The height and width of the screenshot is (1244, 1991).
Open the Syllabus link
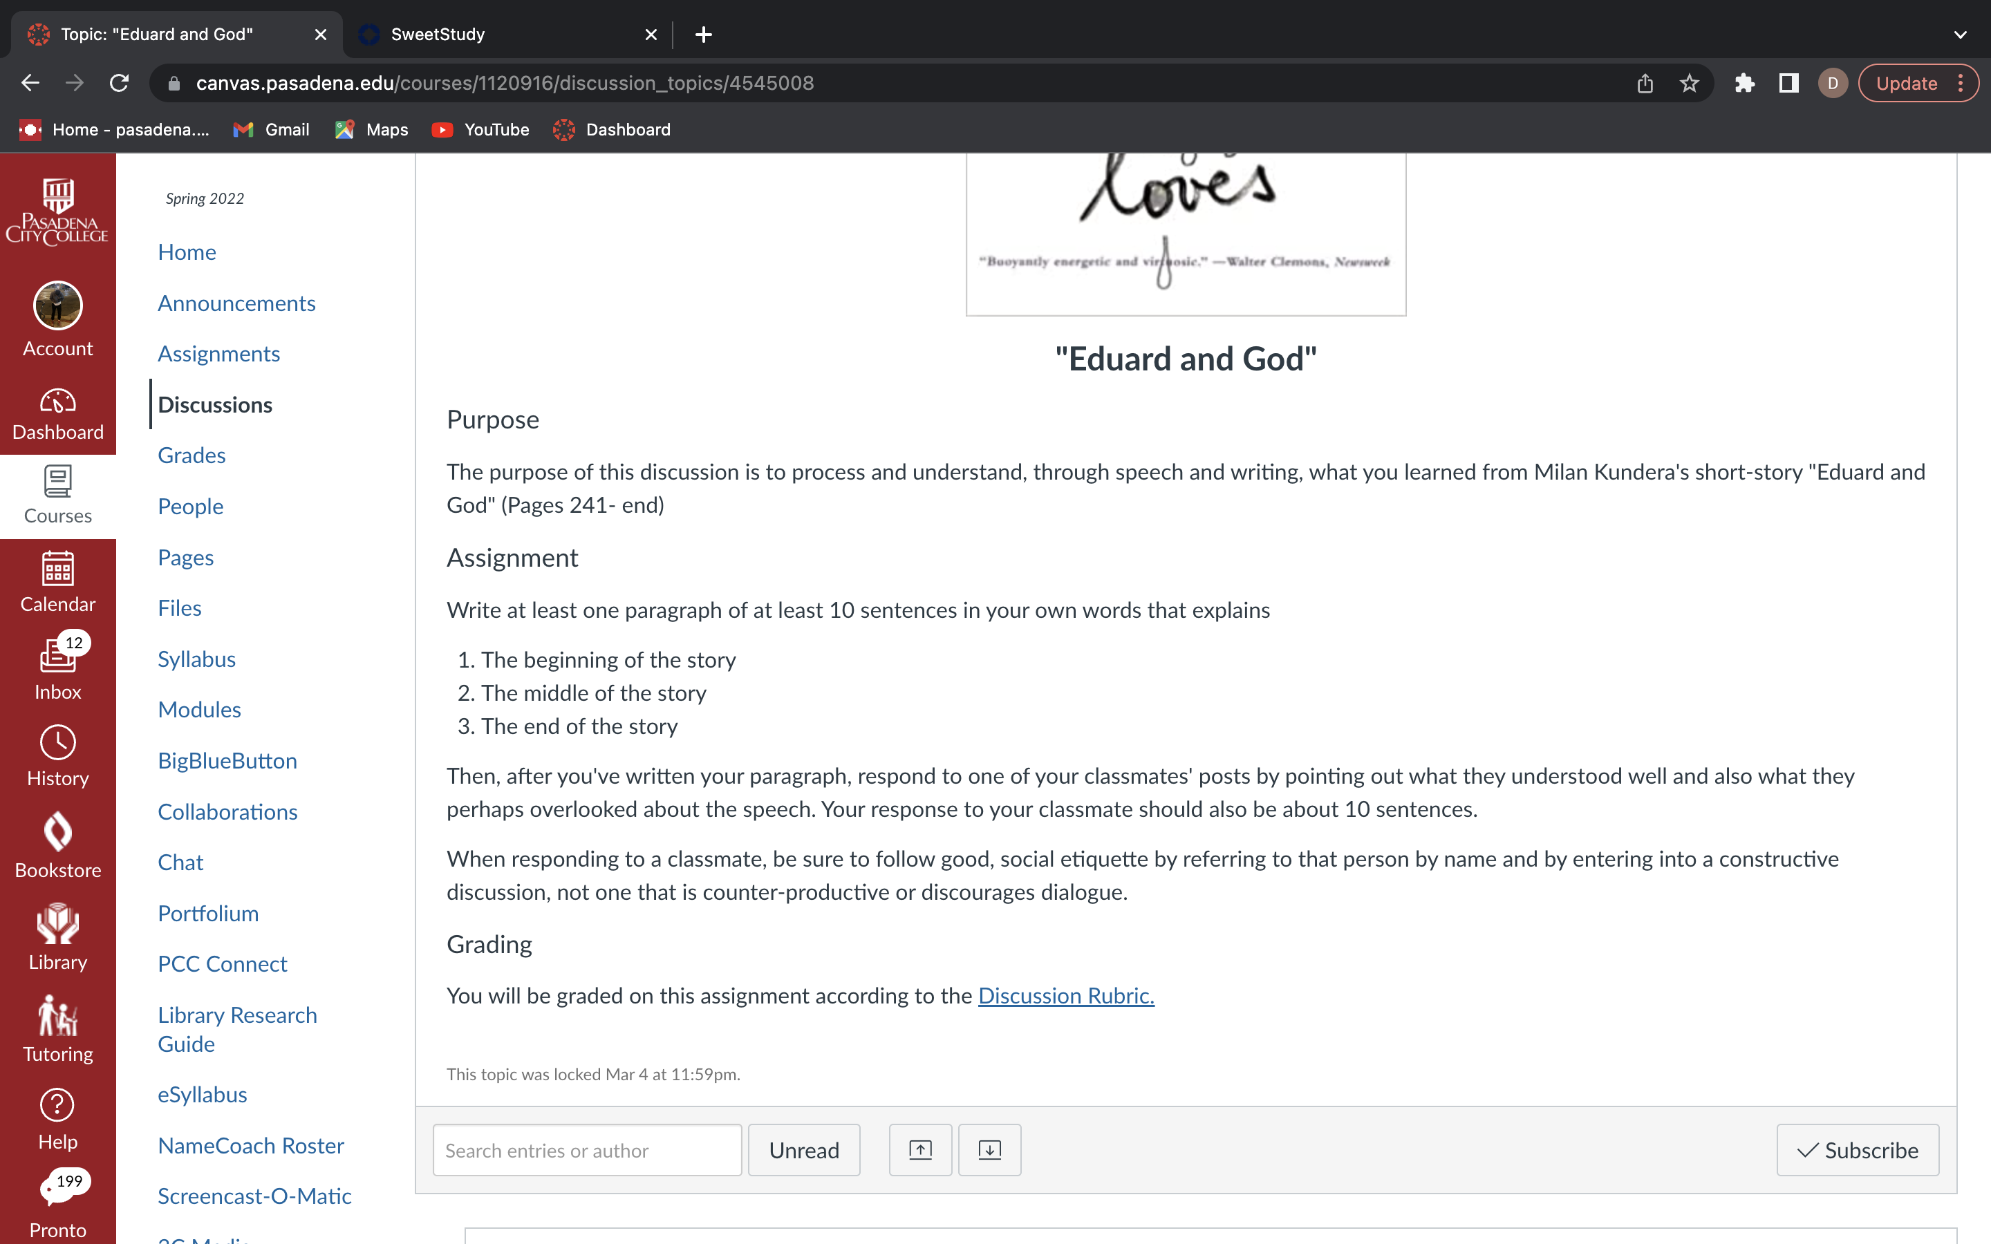(x=196, y=659)
